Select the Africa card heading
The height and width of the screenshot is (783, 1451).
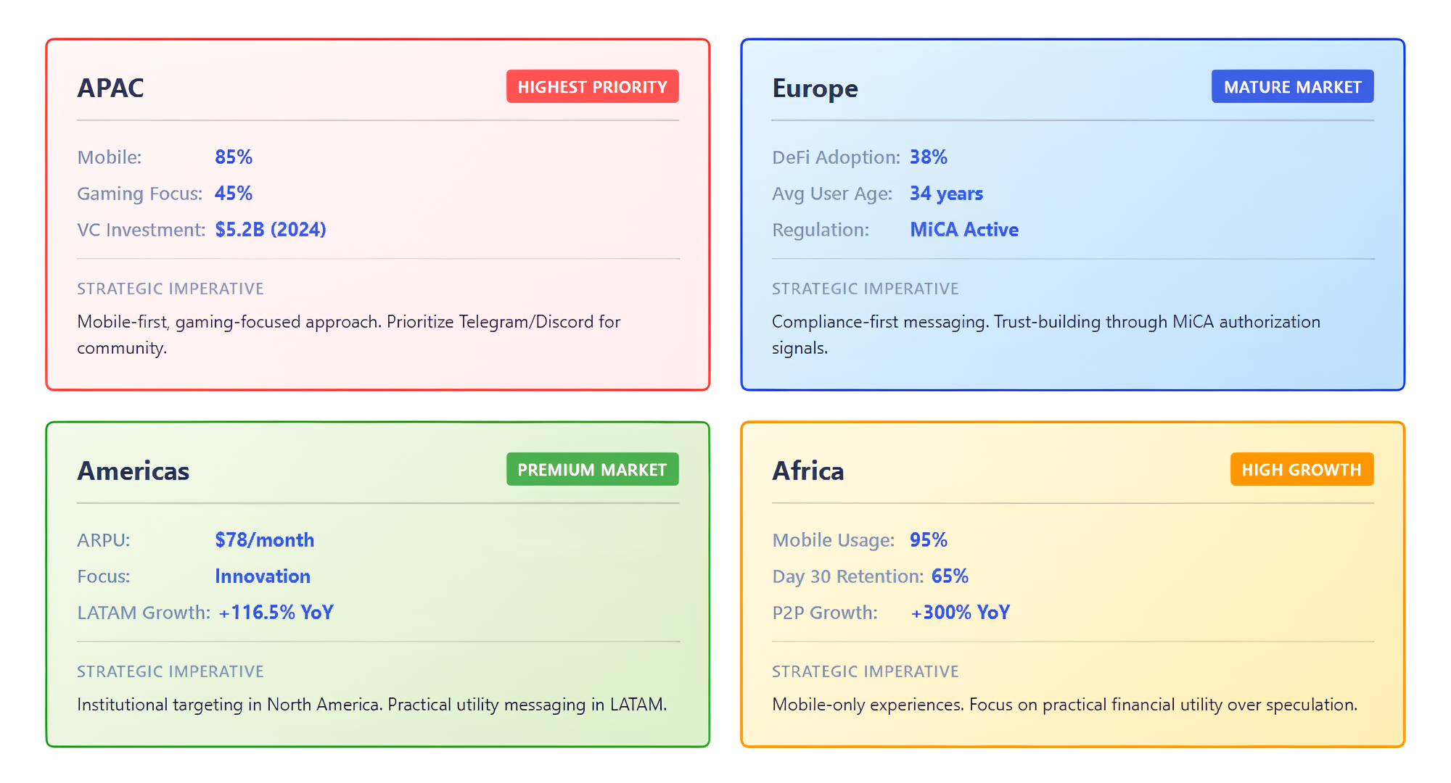[808, 471]
